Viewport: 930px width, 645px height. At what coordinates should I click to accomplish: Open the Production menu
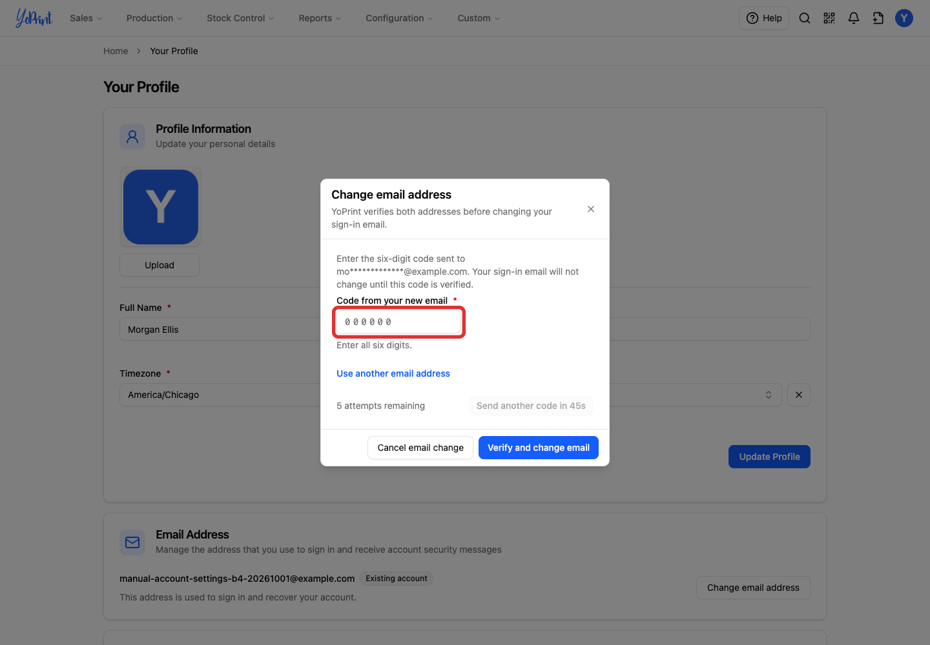click(x=154, y=18)
